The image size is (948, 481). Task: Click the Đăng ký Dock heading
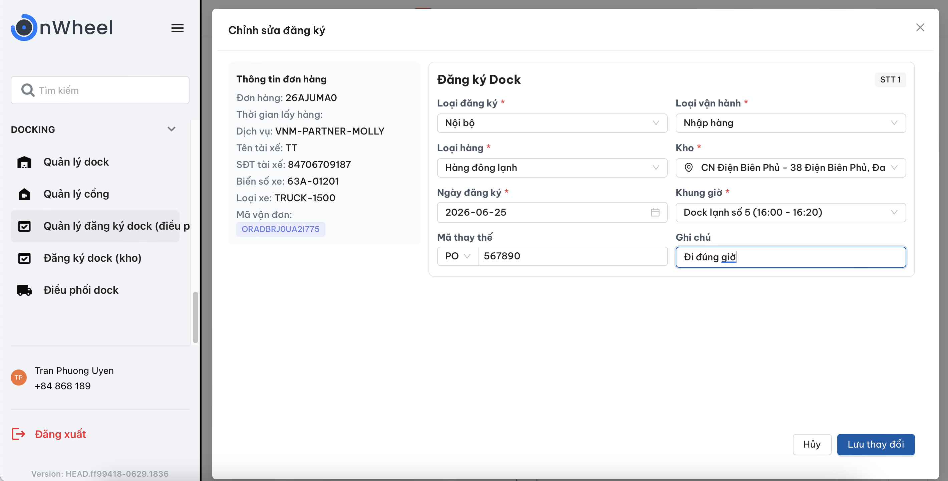(479, 80)
